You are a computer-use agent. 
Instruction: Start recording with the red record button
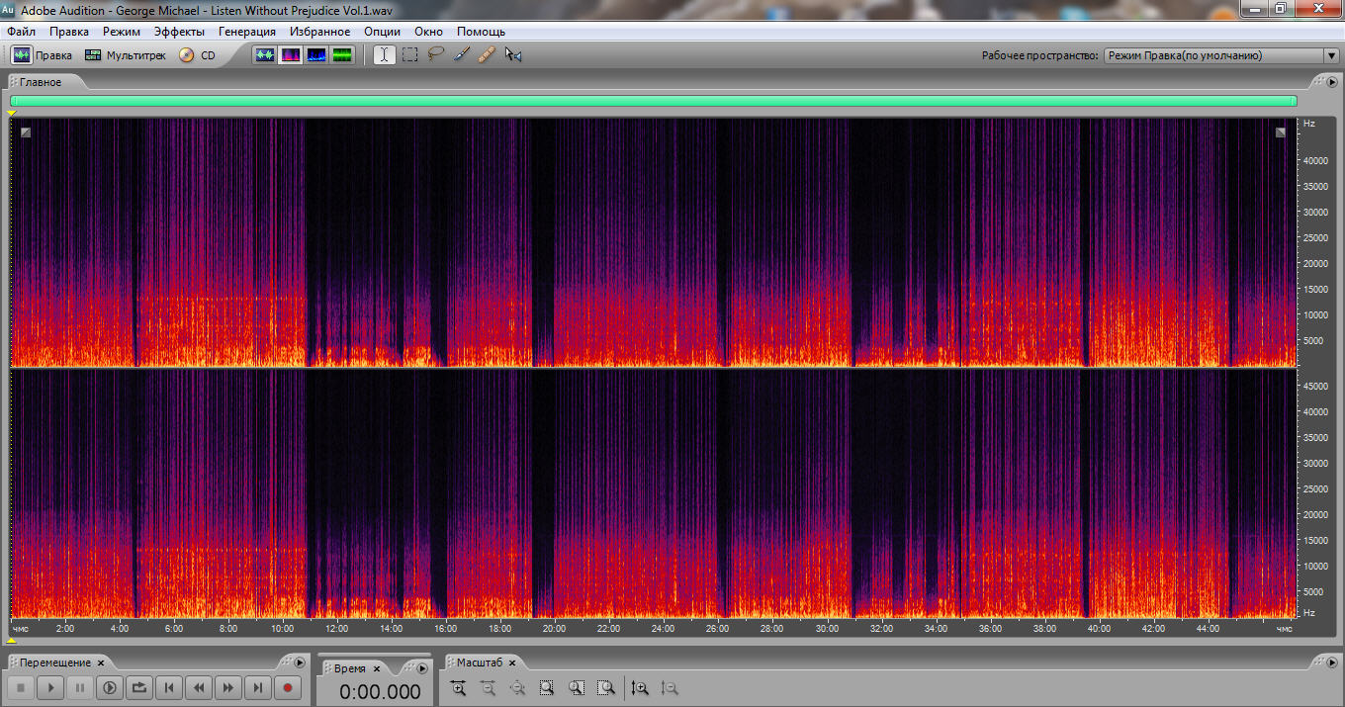(288, 687)
